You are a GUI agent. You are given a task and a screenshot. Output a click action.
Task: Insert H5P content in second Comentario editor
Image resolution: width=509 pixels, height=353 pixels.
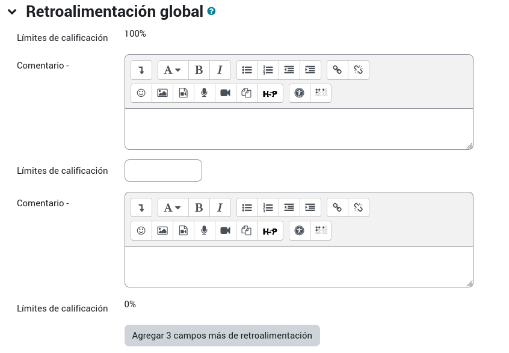coord(270,231)
